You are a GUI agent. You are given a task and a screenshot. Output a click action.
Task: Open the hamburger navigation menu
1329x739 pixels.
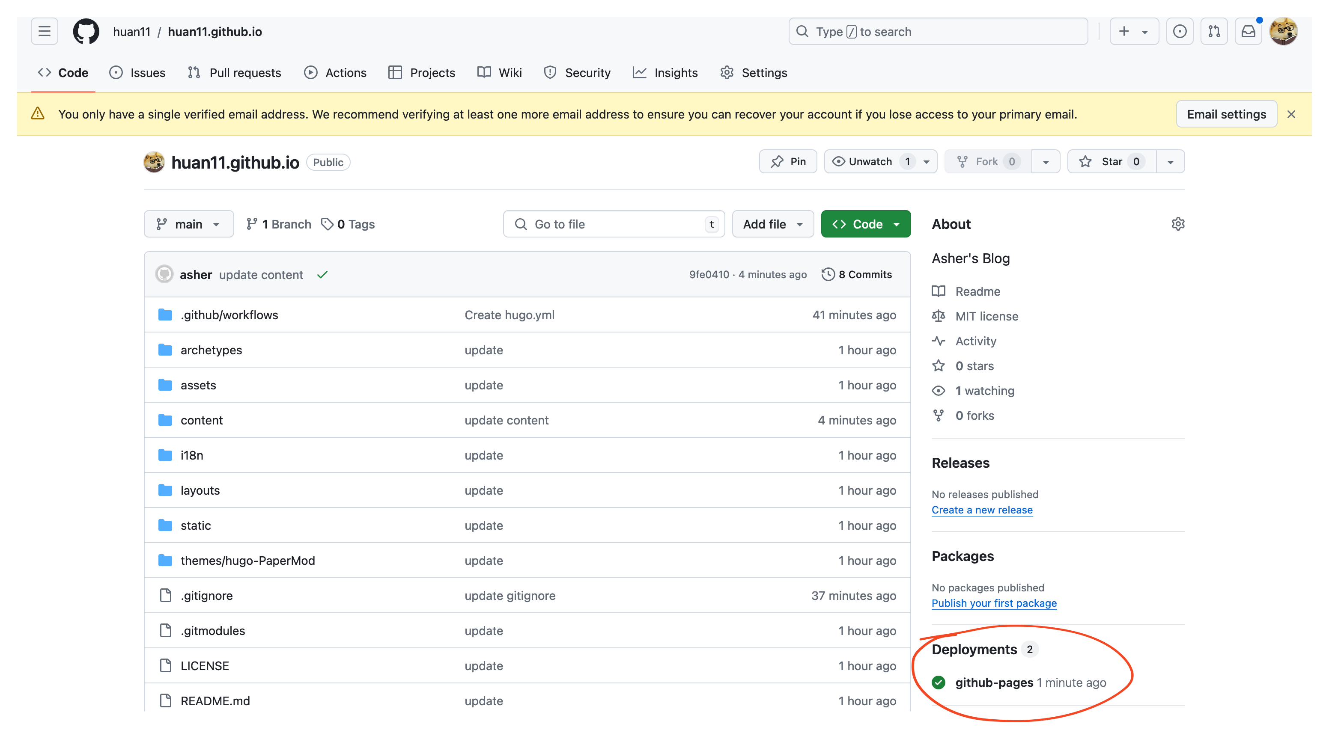point(45,32)
